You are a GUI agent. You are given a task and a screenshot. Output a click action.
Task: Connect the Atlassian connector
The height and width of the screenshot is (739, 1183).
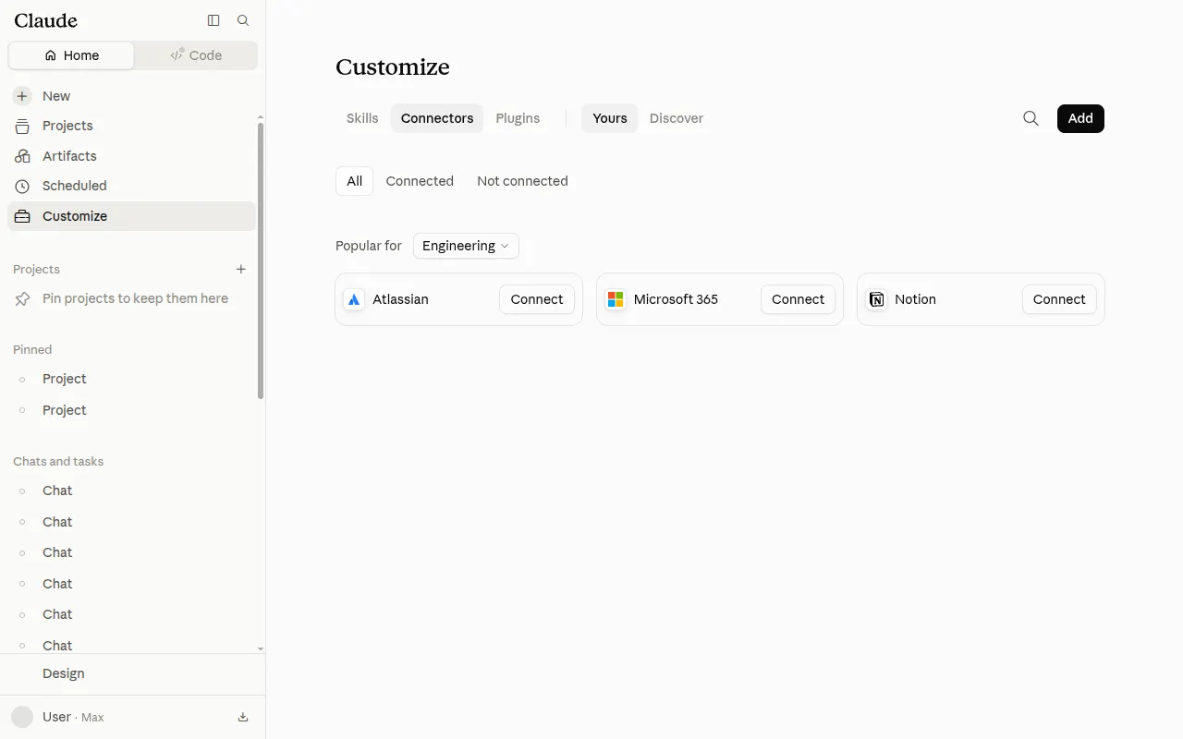(537, 299)
